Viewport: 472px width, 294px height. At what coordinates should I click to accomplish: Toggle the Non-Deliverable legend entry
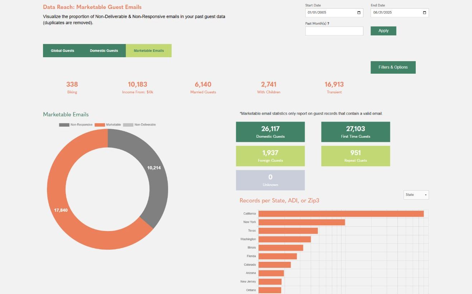point(139,125)
